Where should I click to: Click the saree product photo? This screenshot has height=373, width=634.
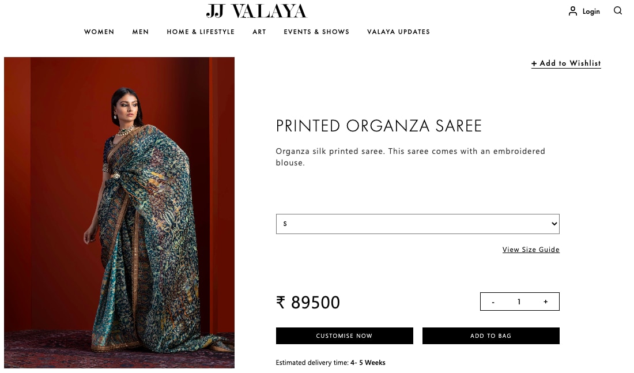click(x=119, y=212)
